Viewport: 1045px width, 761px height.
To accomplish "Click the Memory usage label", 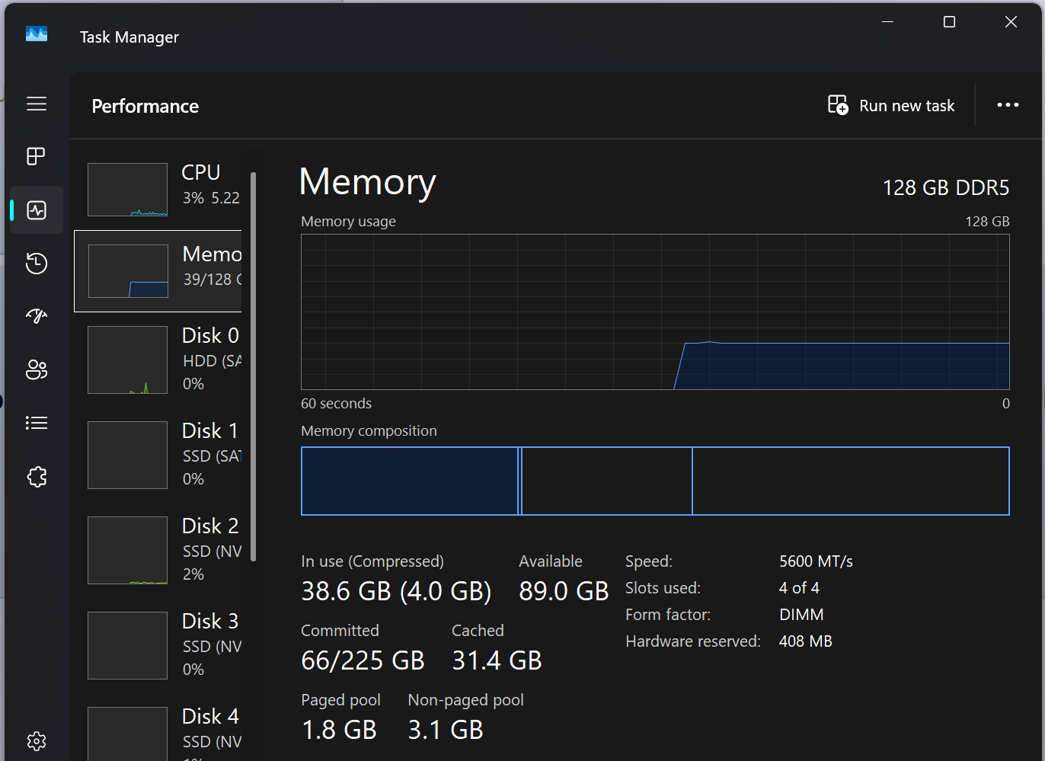I will pos(349,222).
